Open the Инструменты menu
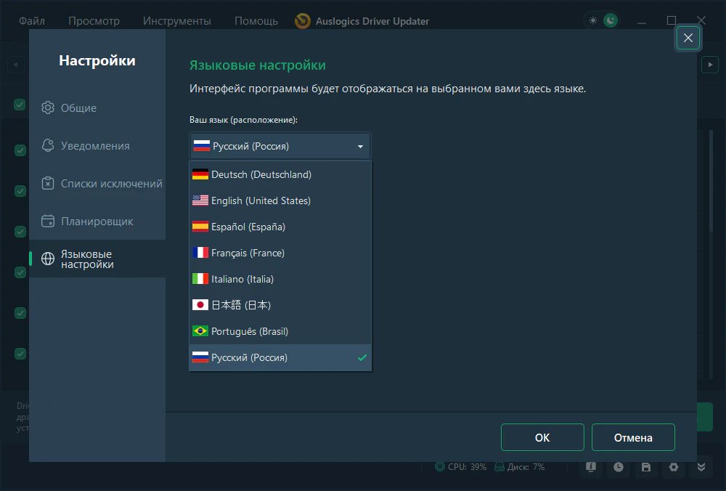Viewport: 726px width, 491px height. coord(177,21)
